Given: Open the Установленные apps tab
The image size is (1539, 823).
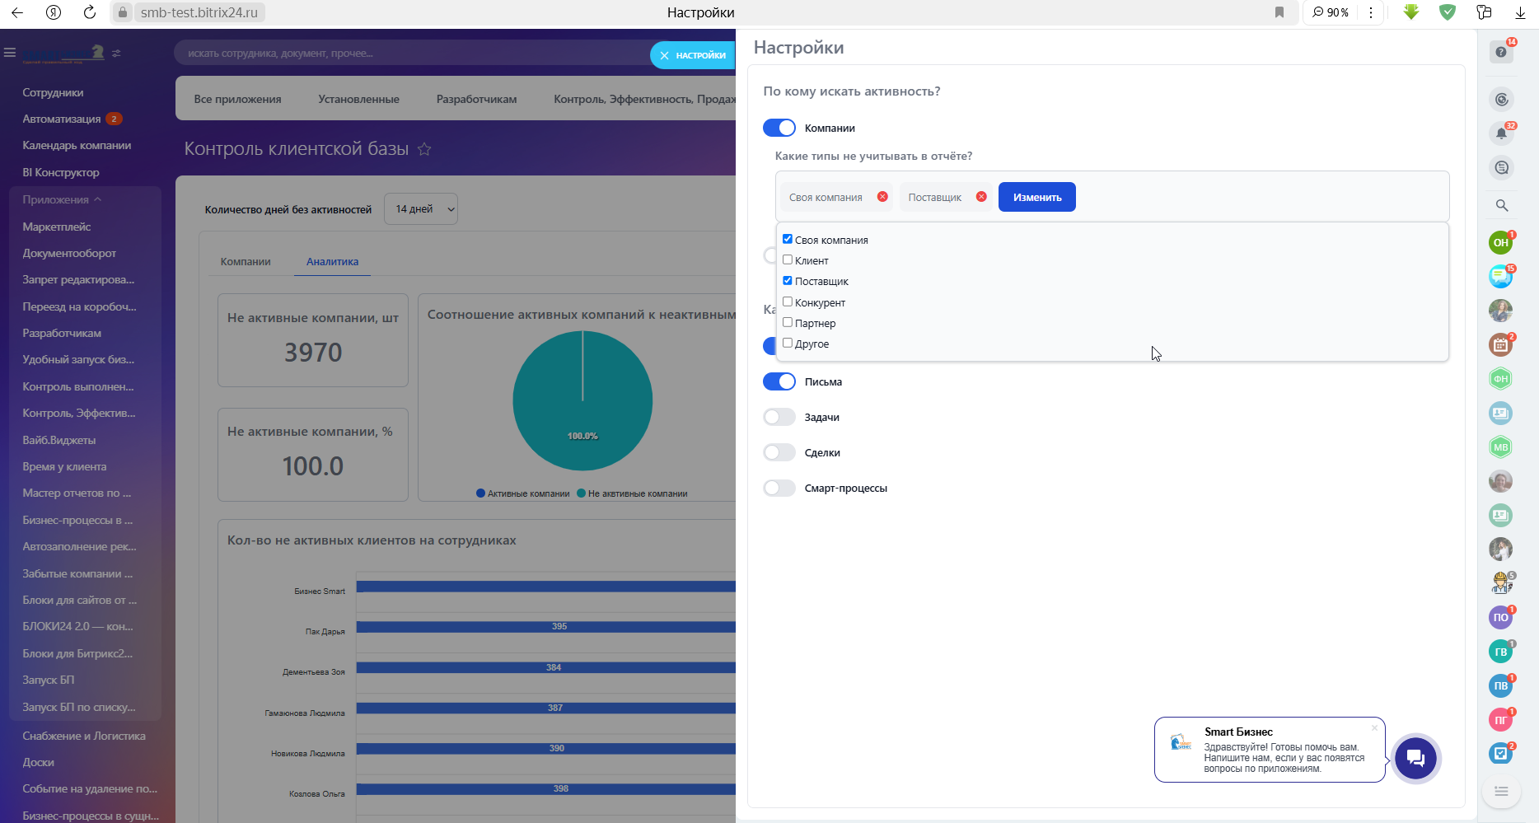Looking at the screenshot, I should 358,99.
